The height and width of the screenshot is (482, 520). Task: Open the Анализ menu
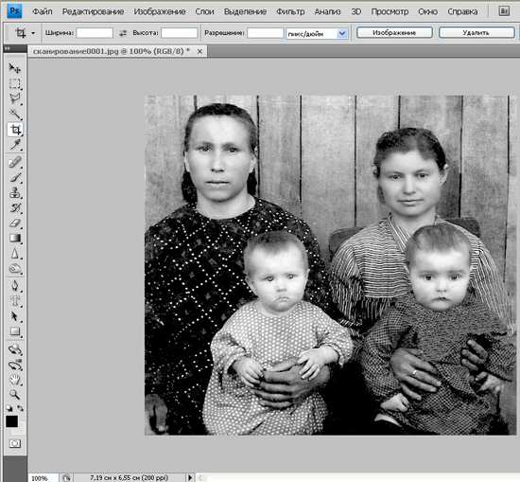click(x=328, y=11)
